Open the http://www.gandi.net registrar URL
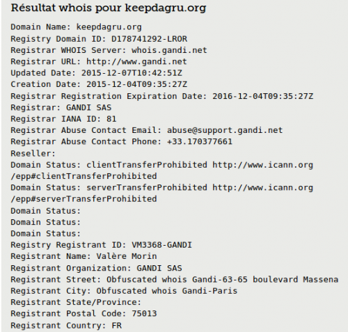 (x=136, y=61)
